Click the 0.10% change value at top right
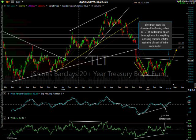This screenshot has height=140, width=196. (183, 3)
